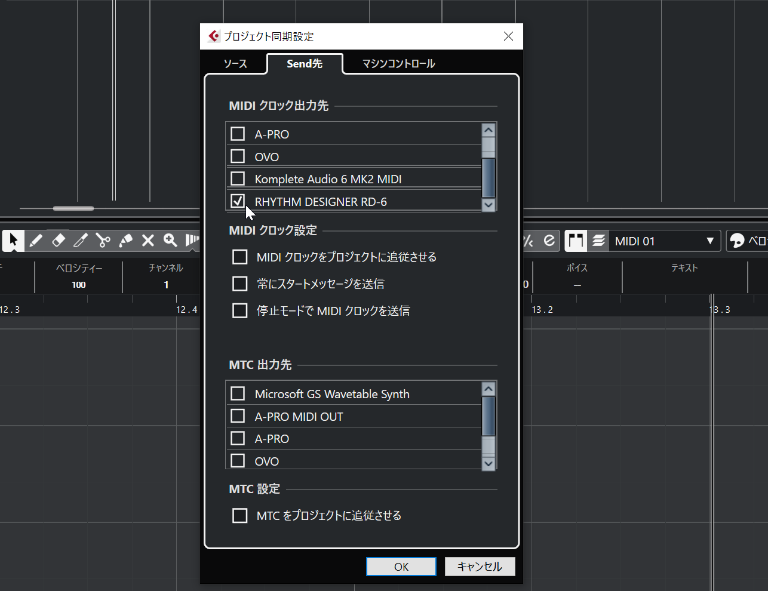Viewport: 768px width, 591px height.
Task: Click the horizontal scrollbar handle upper left
Action: pyautogui.click(x=73, y=208)
